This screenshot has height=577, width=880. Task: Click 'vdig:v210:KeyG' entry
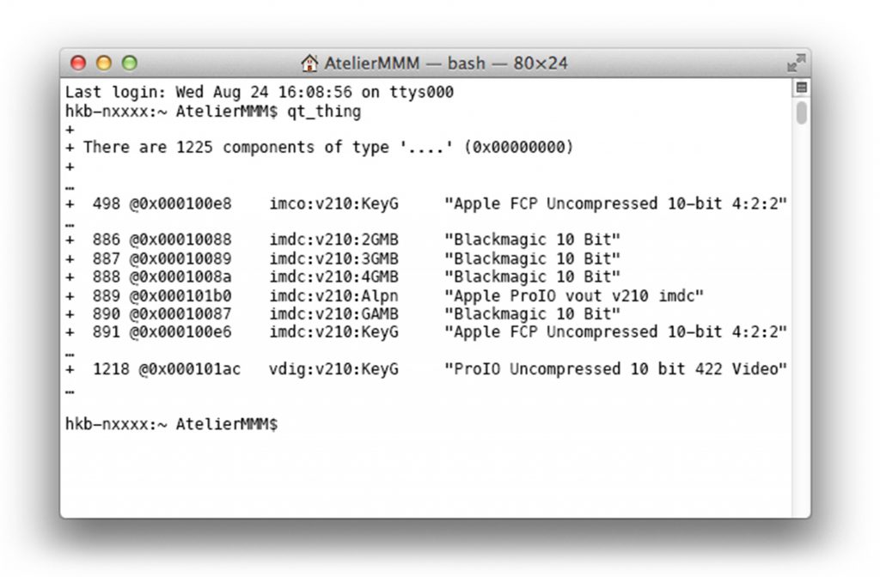click(334, 369)
